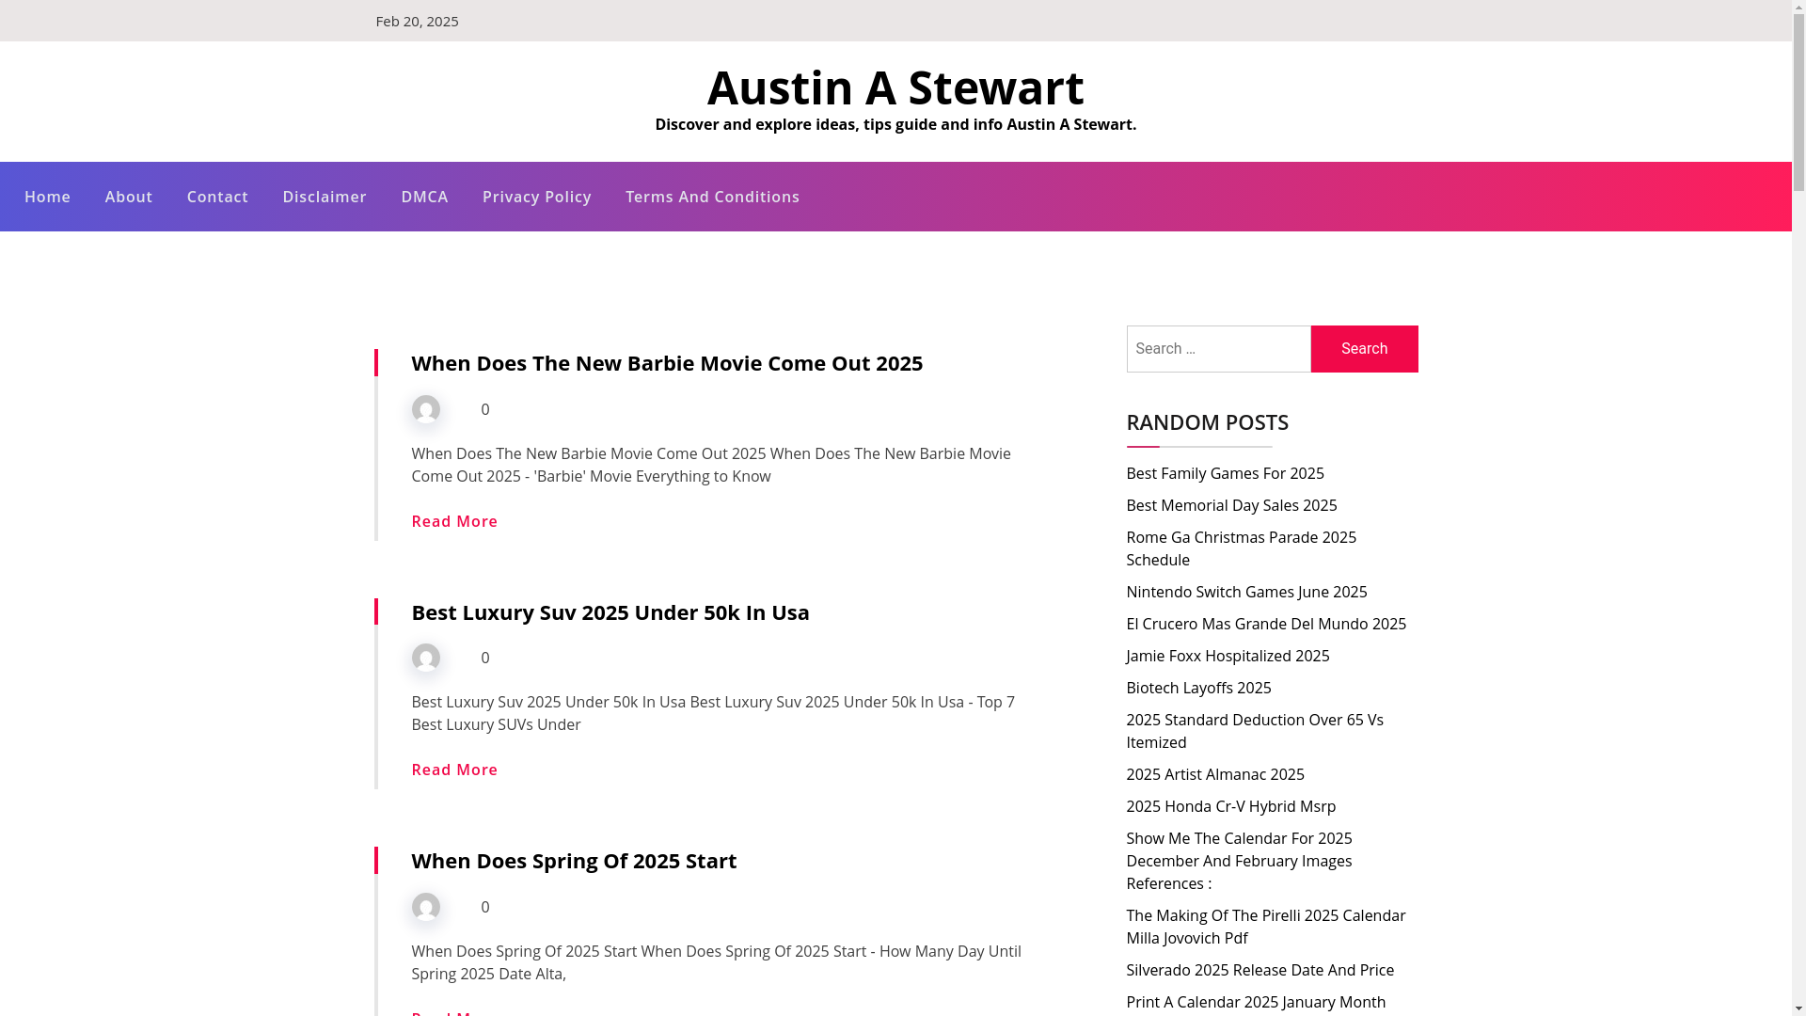
Task: Click the author avatar under Best Luxury Suv post
Action: pos(425,658)
